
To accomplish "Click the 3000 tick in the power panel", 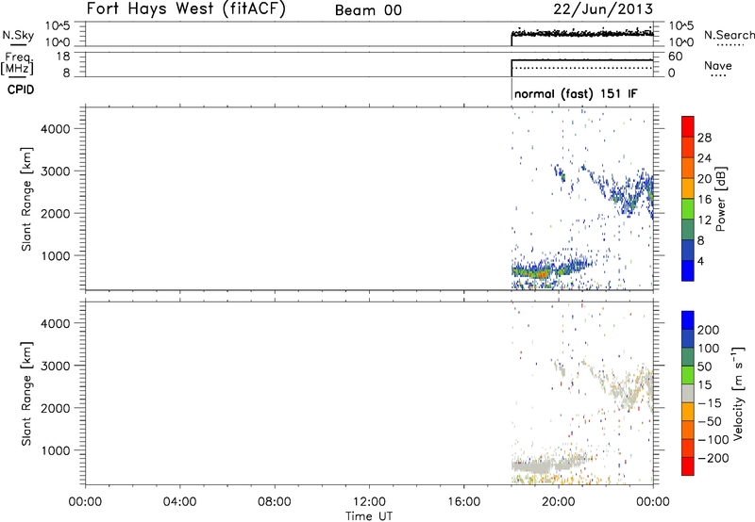I will coord(56,171).
